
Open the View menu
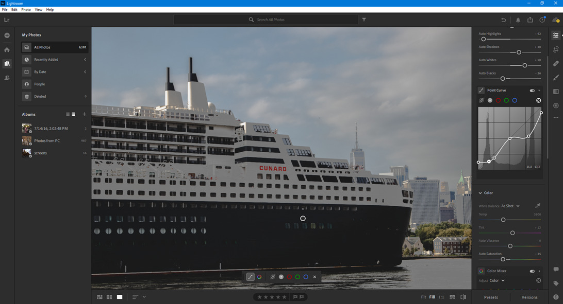coord(39,10)
